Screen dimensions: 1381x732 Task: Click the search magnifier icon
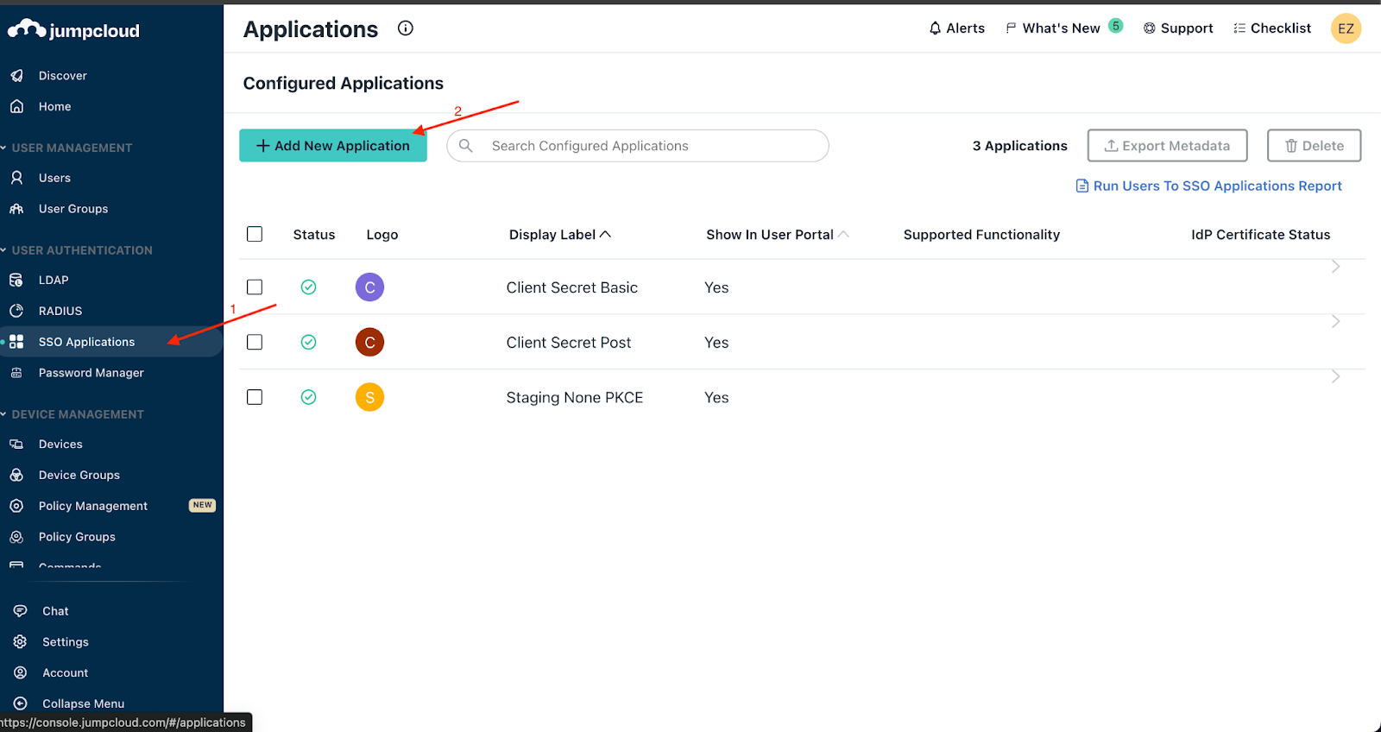(x=466, y=146)
